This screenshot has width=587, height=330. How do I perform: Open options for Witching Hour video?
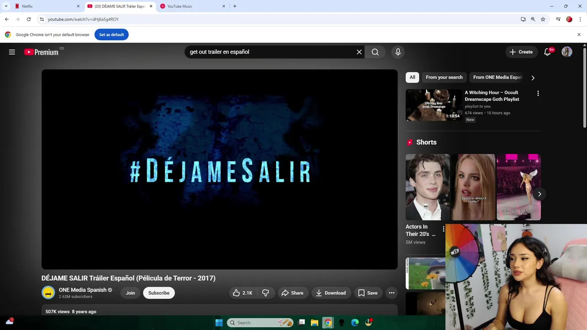(538, 93)
